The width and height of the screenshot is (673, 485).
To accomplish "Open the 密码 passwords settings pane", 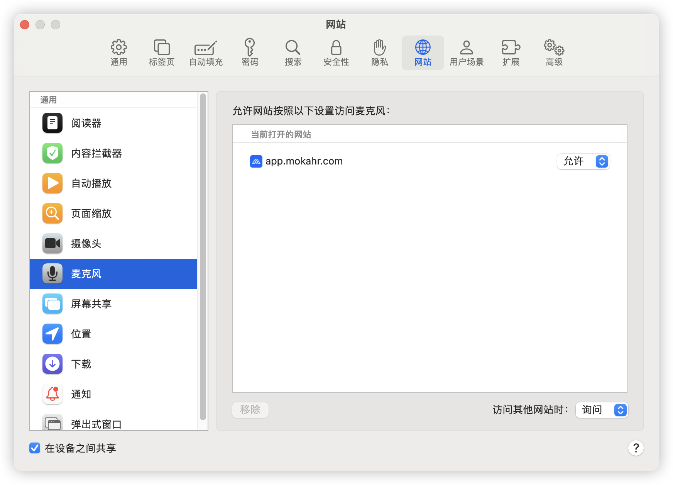I will click(250, 53).
